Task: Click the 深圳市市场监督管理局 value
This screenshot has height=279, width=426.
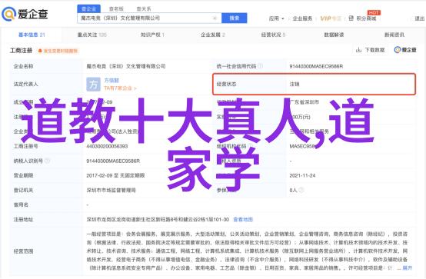Action: point(111,190)
